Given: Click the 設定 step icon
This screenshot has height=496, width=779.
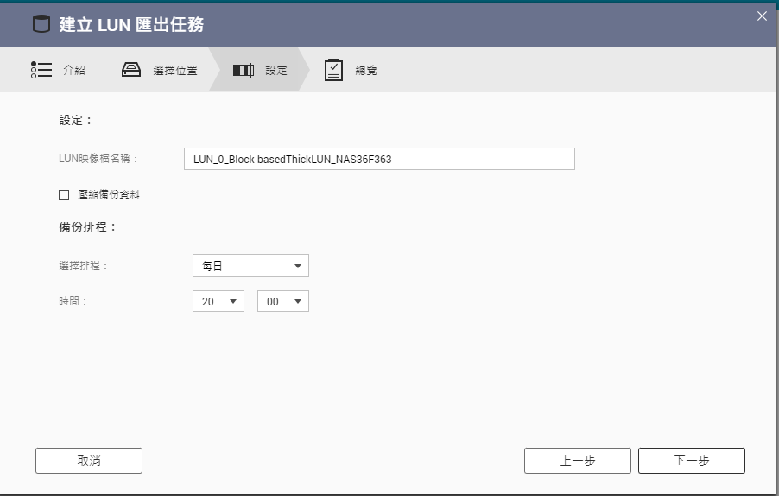Looking at the screenshot, I should [244, 70].
